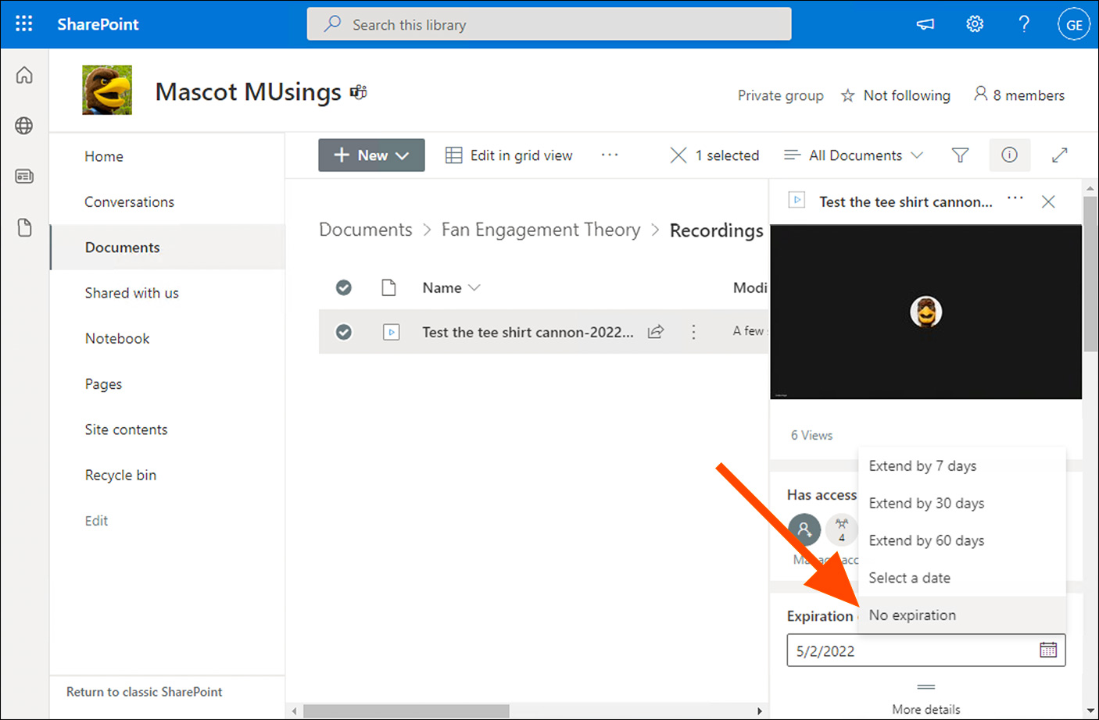
Task: Click the Search this library box
Action: point(549,24)
